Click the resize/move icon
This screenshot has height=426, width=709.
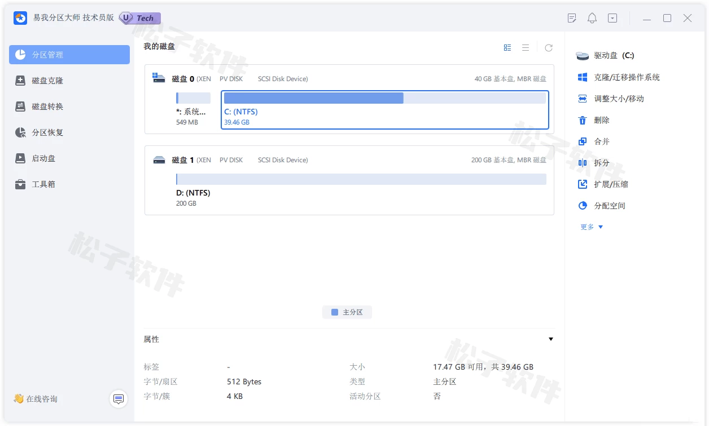point(583,99)
